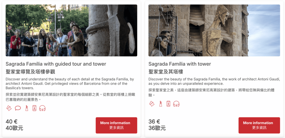Click the ticket icon on the 36 € card
This screenshot has width=285, height=138.
152,104
